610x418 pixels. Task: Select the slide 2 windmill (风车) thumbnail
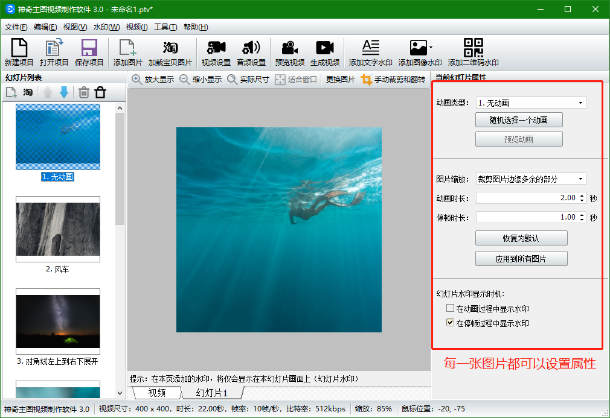coord(58,229)
